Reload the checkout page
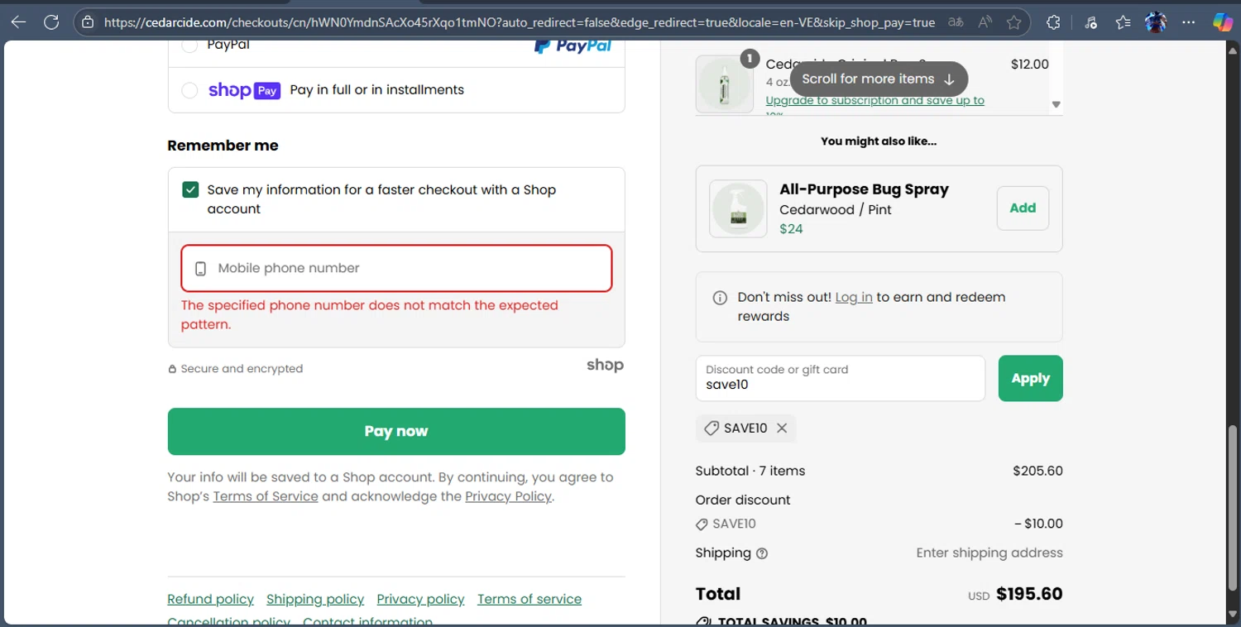The image size is (1241, 627). (x=51, y=22)
